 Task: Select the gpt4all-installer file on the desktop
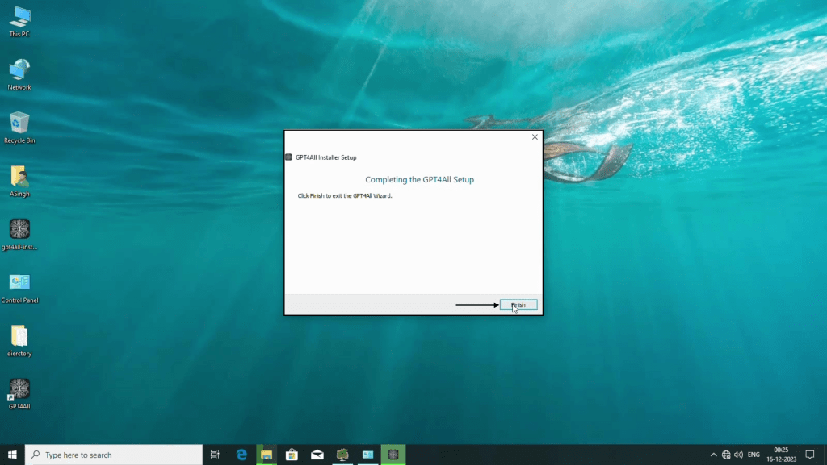19,229
